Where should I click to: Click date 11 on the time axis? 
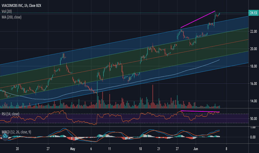pos(109,149)
